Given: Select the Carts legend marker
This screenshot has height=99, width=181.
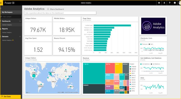Looking at the screenshot, I should tap(149, 44).
